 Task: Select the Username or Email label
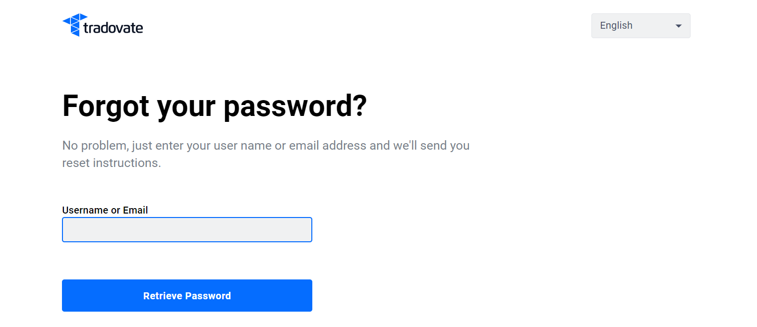click(105, 210)
